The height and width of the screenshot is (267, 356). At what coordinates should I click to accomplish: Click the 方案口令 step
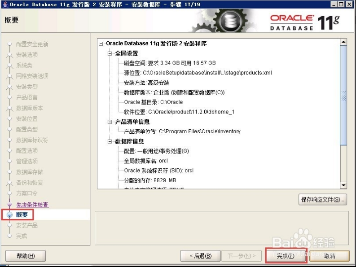[x=27, y=193]
